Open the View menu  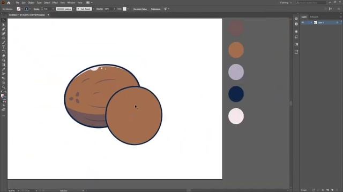click(63, 3)
